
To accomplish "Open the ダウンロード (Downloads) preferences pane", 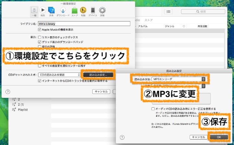I will point(63,11).
